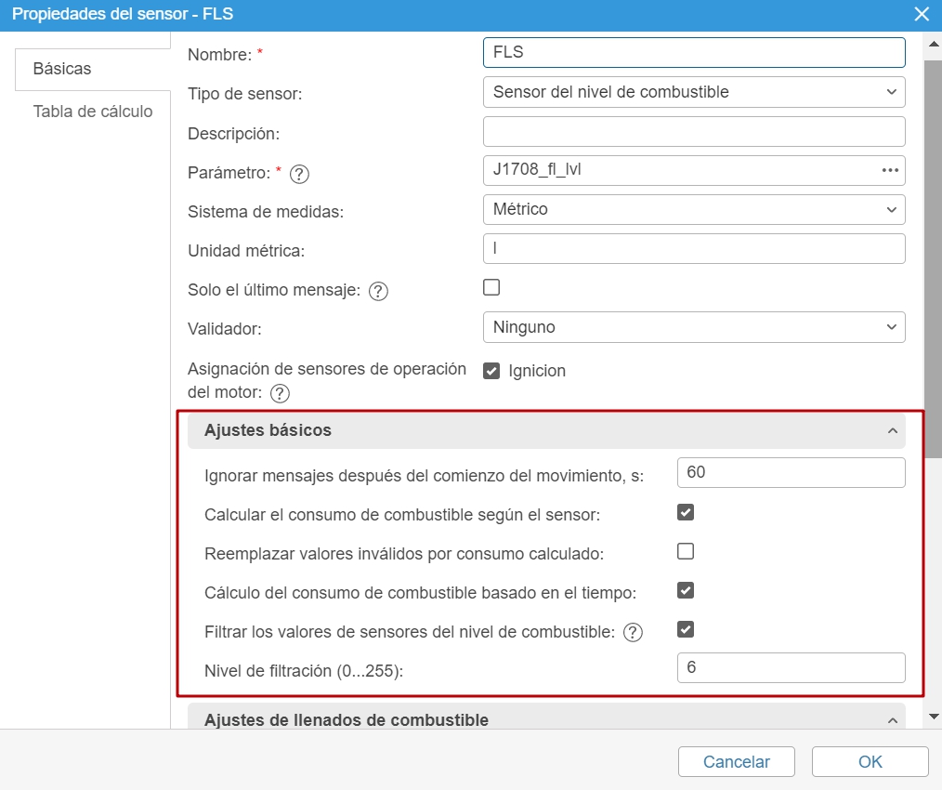The image size is (942, 790).
Task: Click the scrollbar up arrow
Action: click(934, 44)
